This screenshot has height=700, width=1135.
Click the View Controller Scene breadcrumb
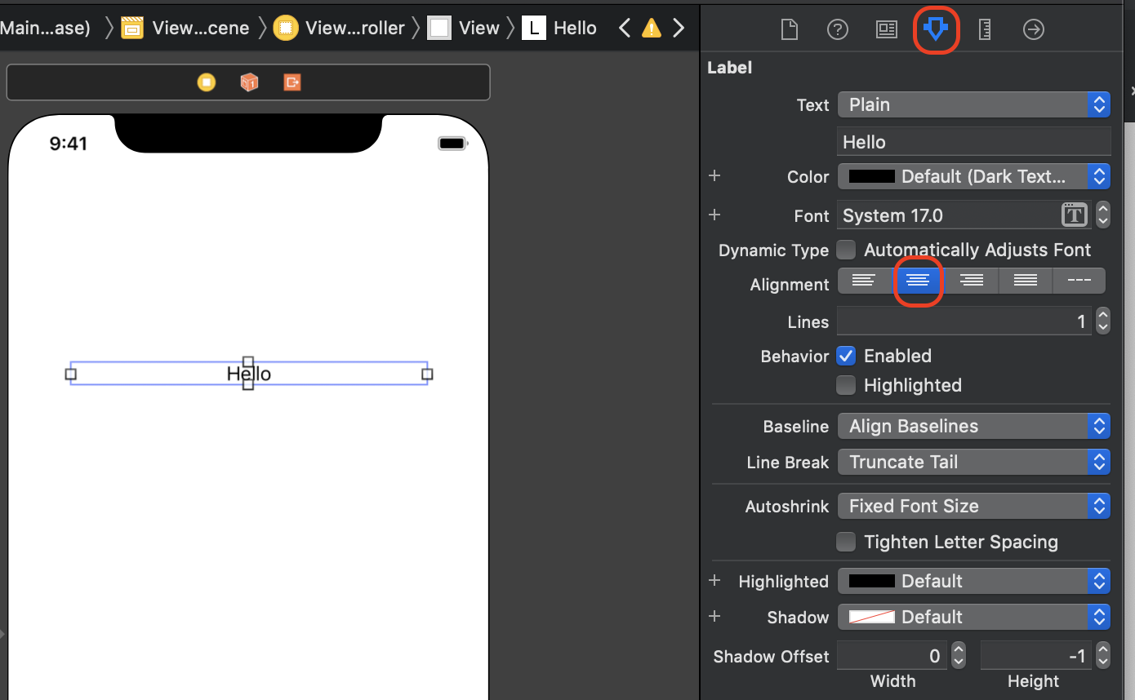pyautogui.click(x=185, y=29)
